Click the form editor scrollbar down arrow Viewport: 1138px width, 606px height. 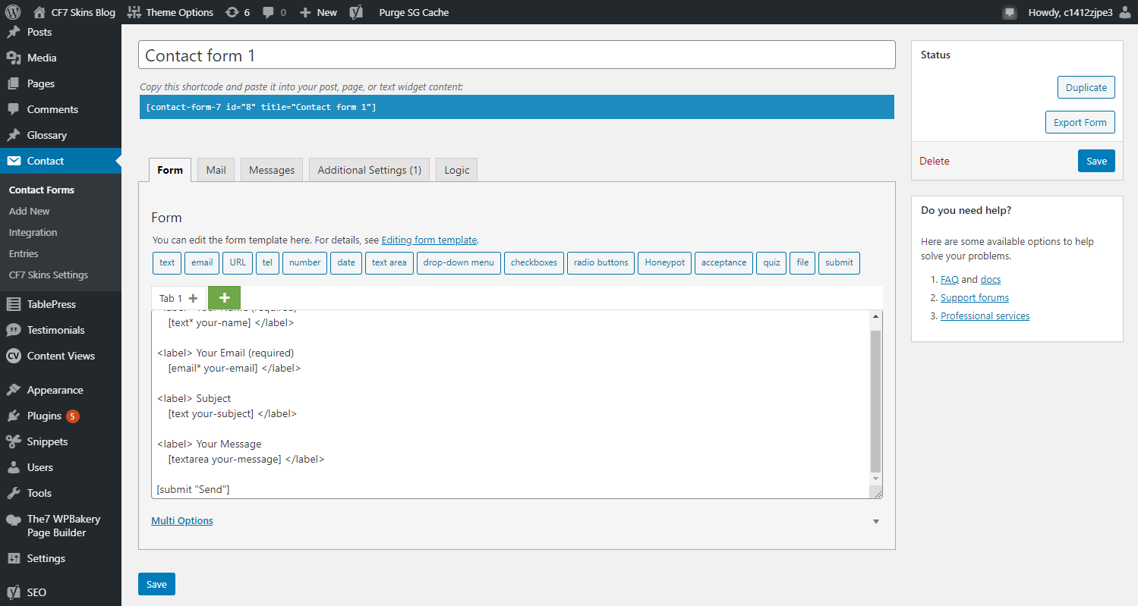pos(876,479)
